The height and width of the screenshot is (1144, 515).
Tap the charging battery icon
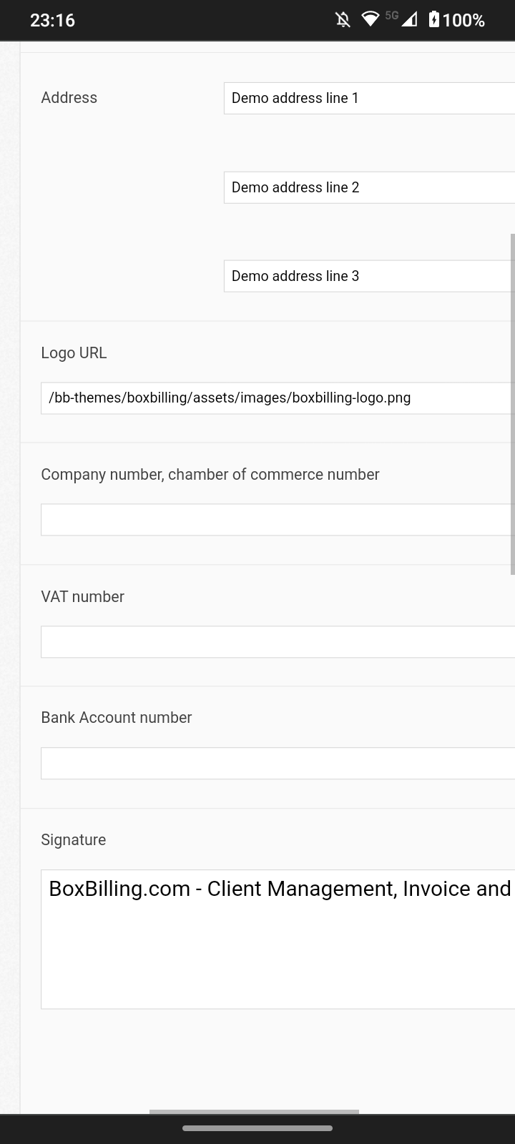433,20
